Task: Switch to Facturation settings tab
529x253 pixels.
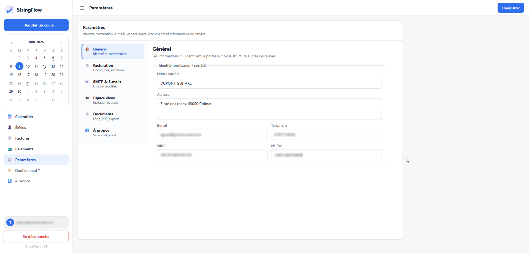Action: (x=113, y=68)
